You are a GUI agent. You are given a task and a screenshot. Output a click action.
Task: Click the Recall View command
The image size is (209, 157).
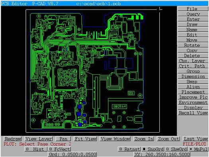click(x=193, y=113)
